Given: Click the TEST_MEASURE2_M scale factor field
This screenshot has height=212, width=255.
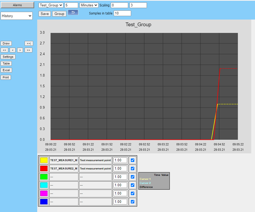Looking at the screenshot, I should [120, 169].
